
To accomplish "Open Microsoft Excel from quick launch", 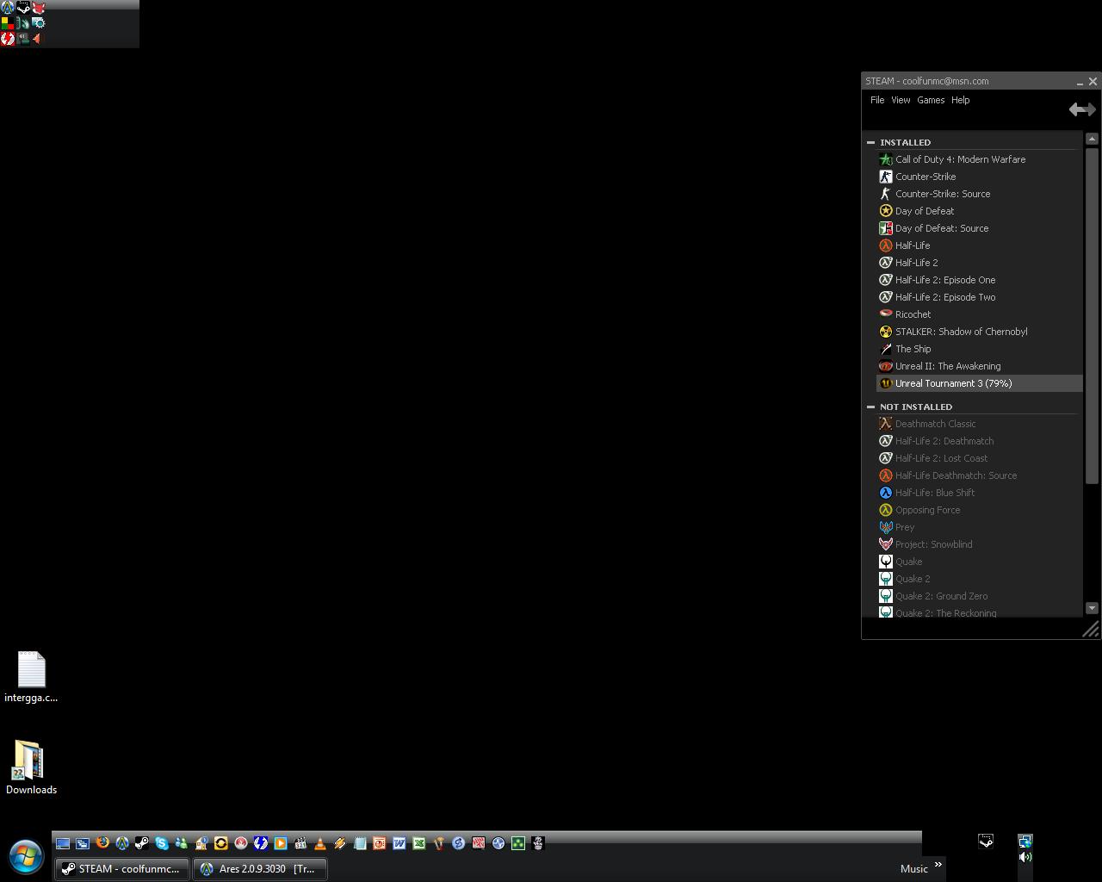I will pos(419,843).
